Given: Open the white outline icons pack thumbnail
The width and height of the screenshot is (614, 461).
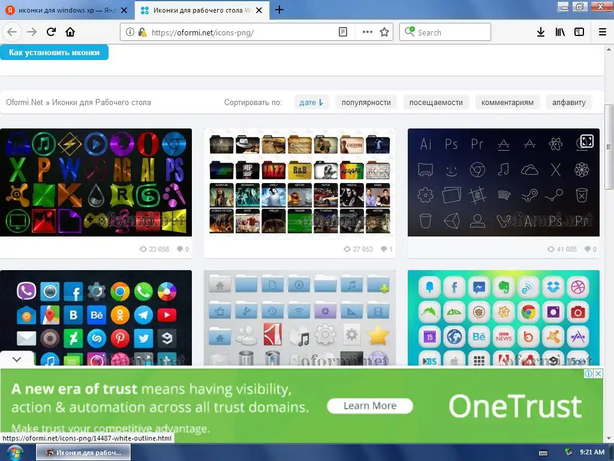Looking at the screenshot, I should pyautogui.click(x=504, y=182).
